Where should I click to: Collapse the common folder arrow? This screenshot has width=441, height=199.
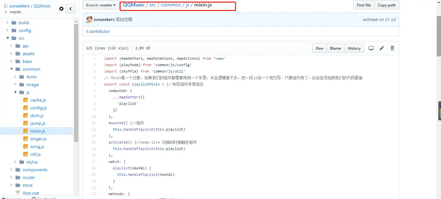(12, 69)
